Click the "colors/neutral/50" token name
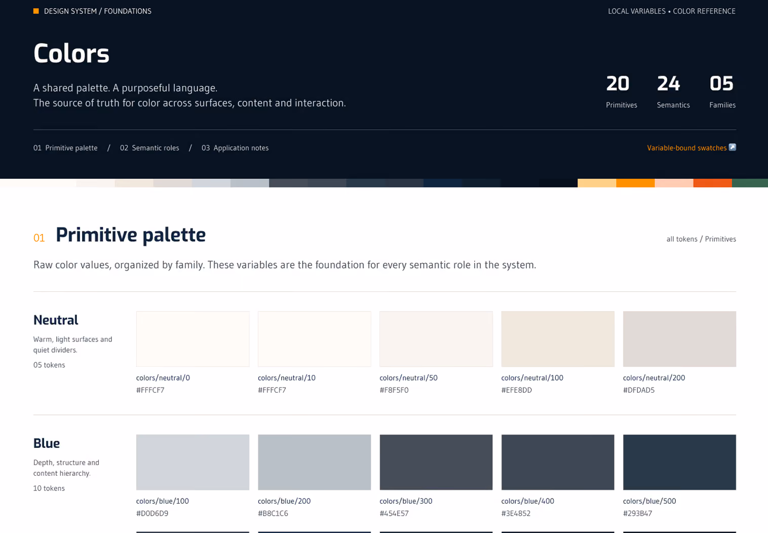Image resolution: width=768 pixels, height=533 pixels. (408, 378)
